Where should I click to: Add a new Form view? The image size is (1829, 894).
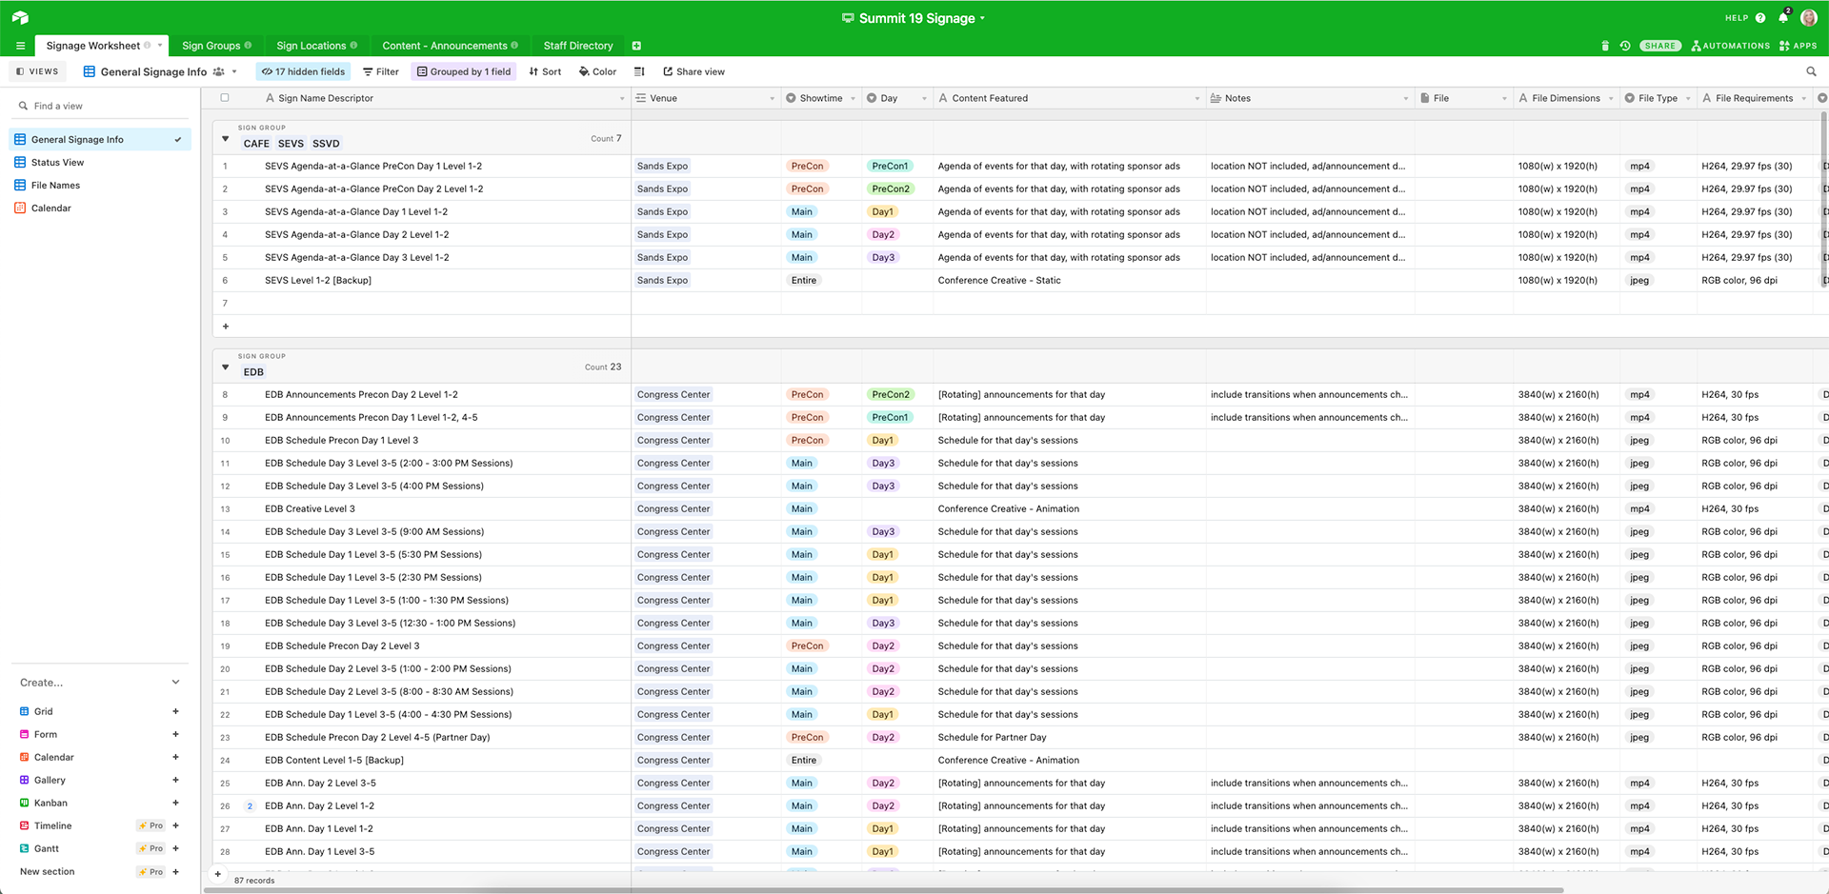coord(175,734)
